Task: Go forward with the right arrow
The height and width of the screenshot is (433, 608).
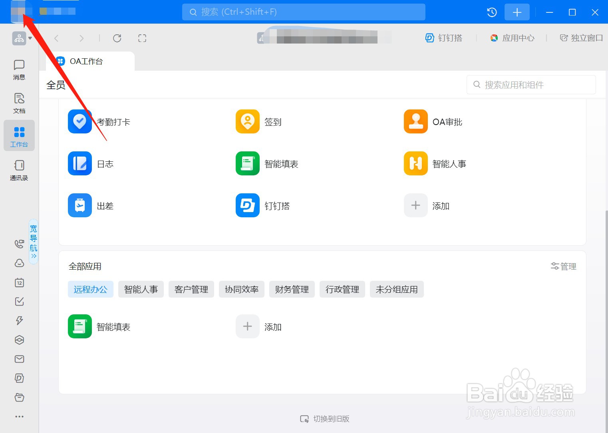Action: (81, 38)
